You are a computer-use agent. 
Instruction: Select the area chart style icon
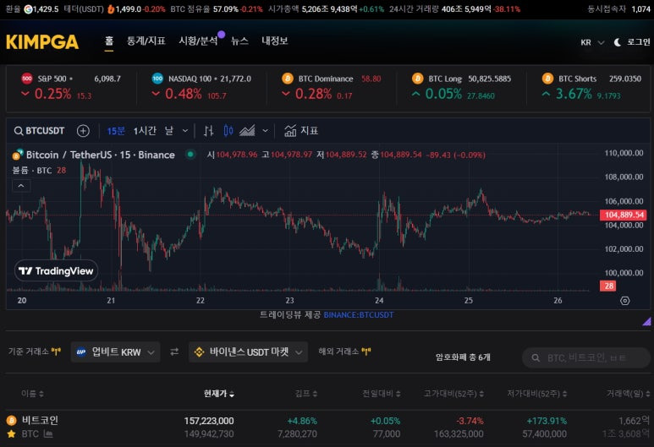(247, 131)
